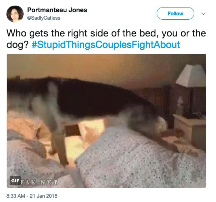This screenshot has width=216, height=202.
Task: Click the FAK.NET watermark on the GIF
Action: click(x=39, y=182)
